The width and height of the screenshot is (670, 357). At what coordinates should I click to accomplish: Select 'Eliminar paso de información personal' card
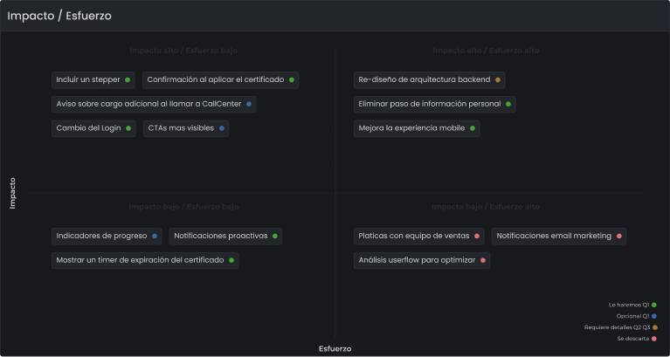tap(434, 104)
